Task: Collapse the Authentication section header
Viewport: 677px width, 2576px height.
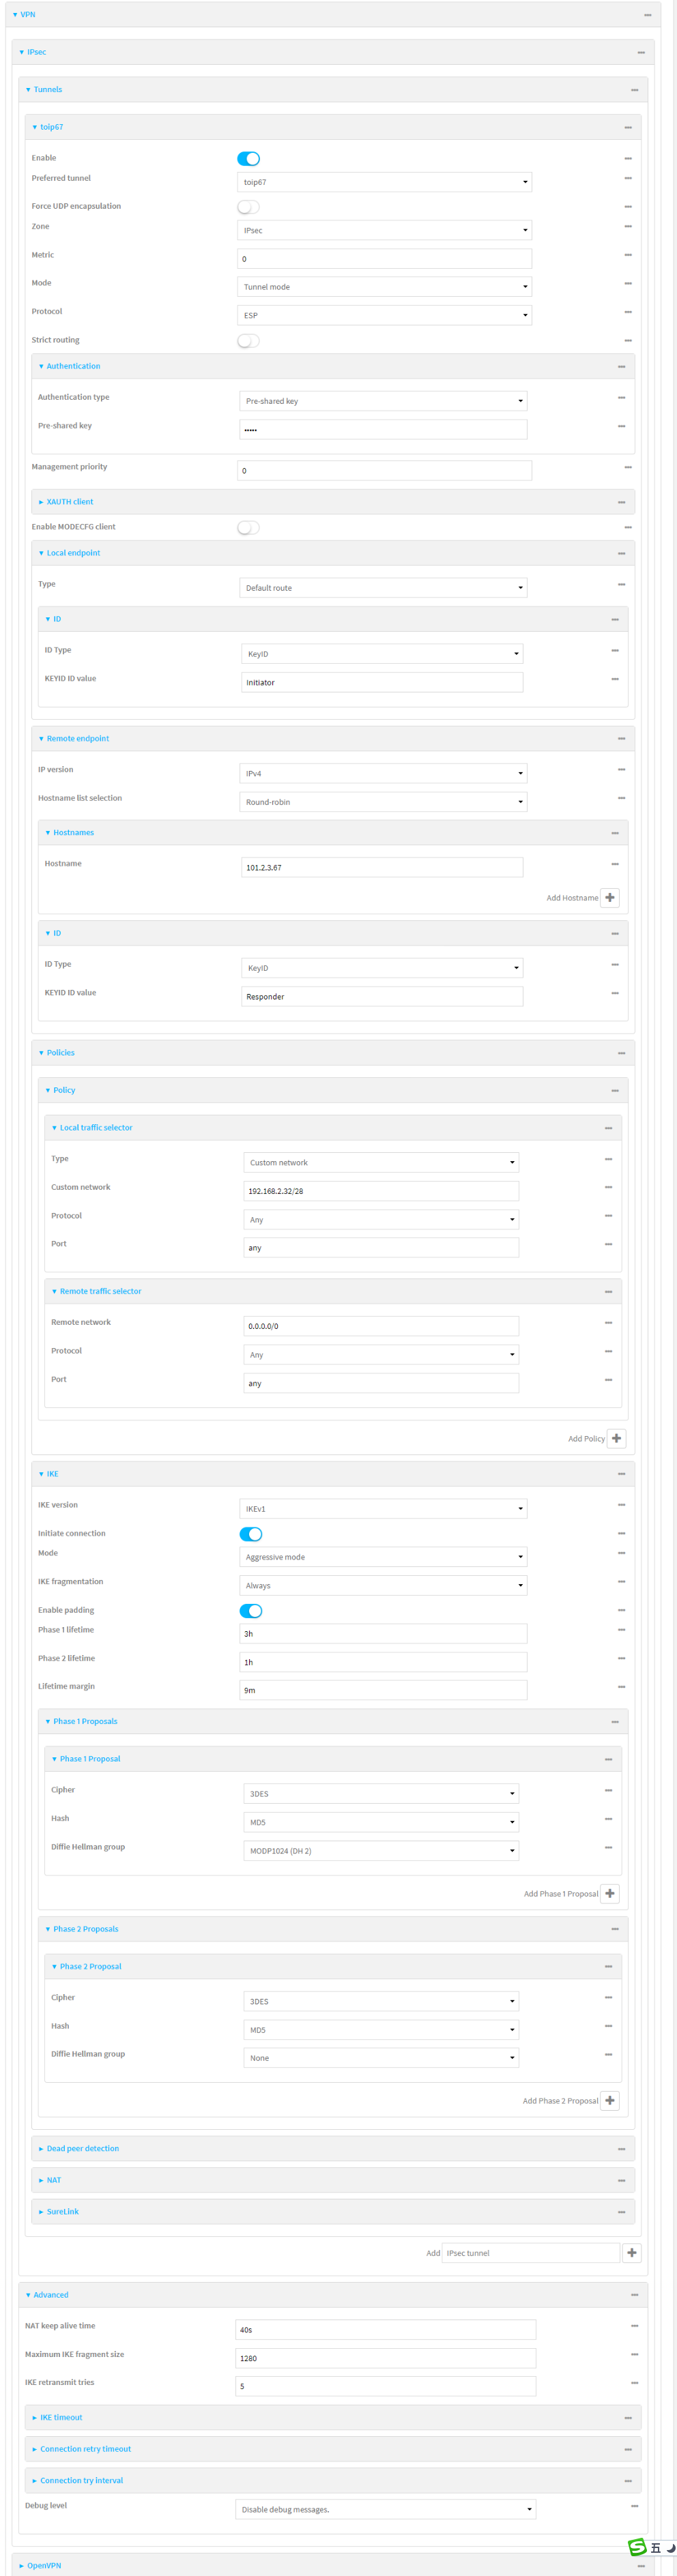Action: (73, 366)
